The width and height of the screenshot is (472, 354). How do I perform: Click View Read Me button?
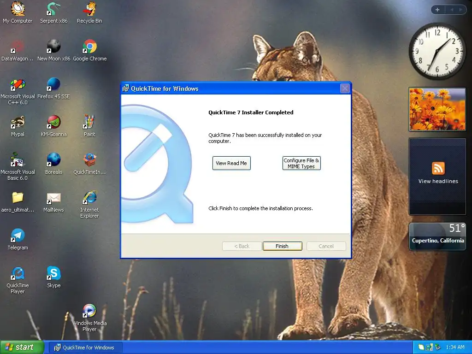pos(231,163)
